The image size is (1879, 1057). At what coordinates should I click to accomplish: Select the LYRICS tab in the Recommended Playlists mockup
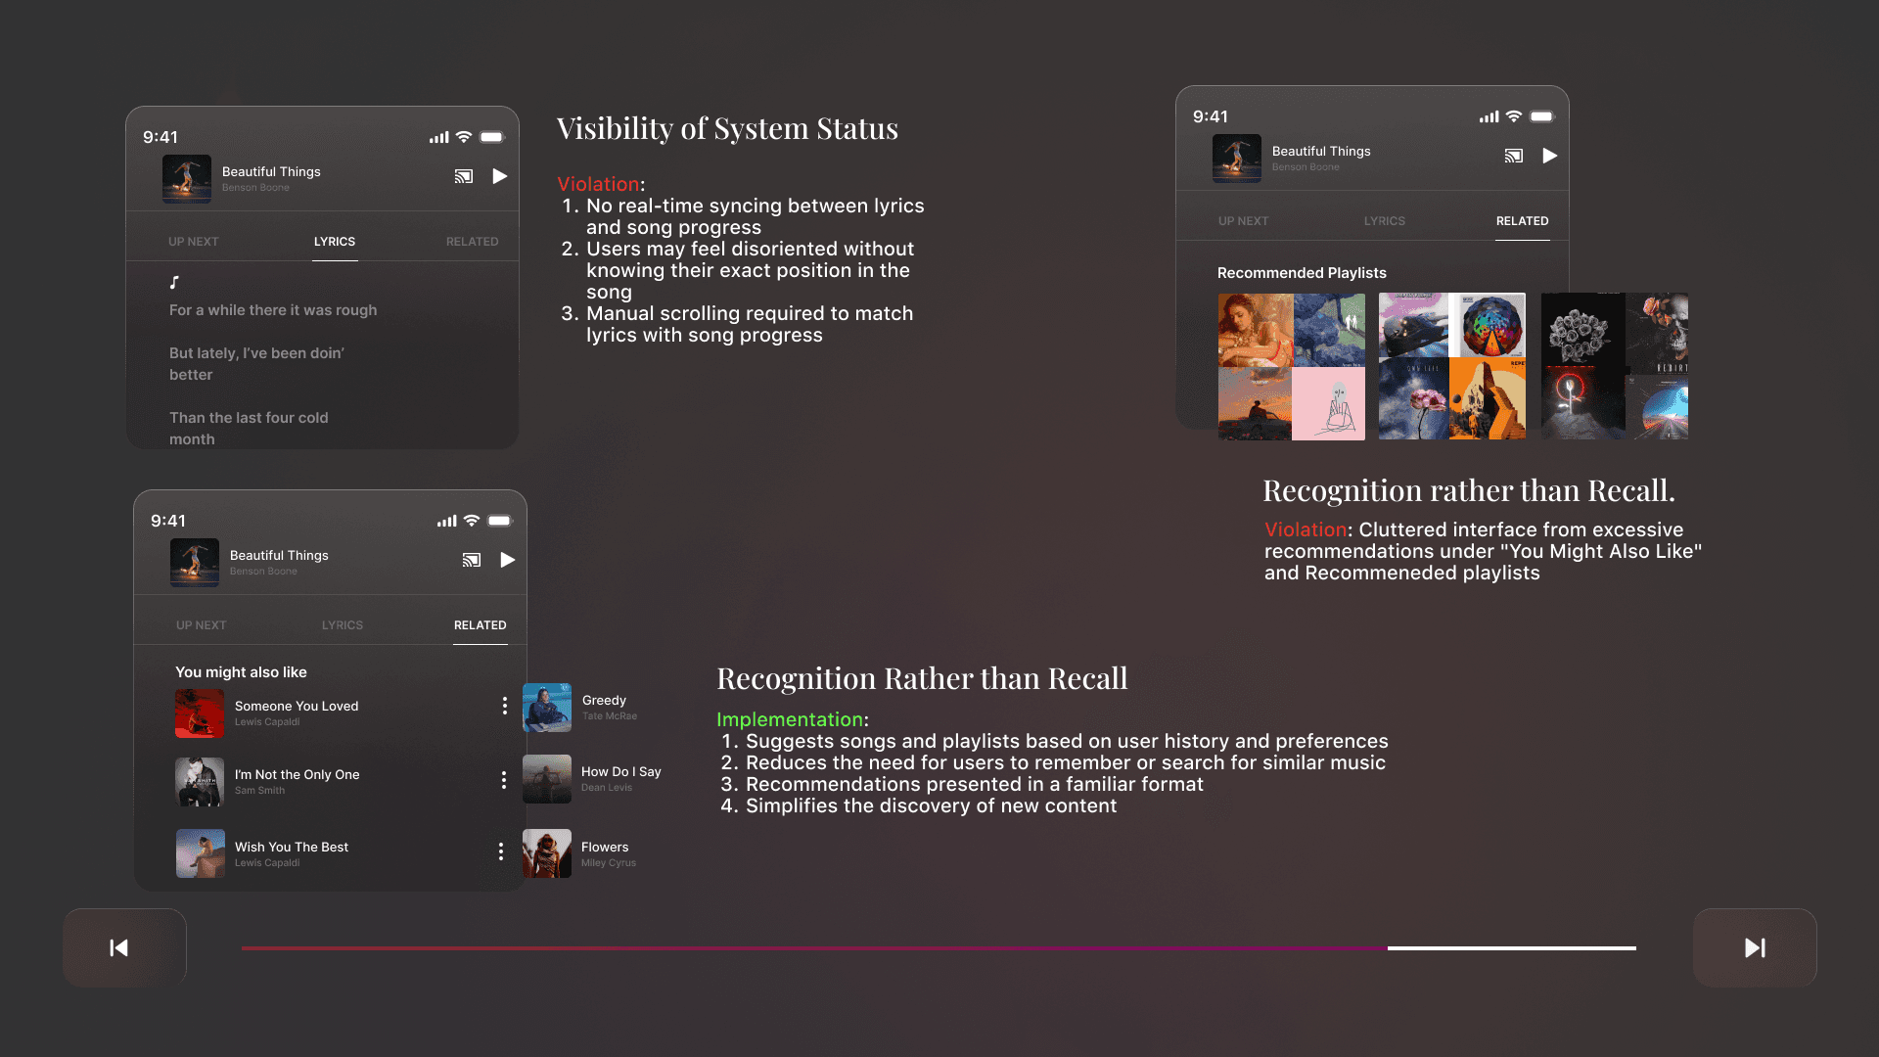pyautogui.click(x=1384, y=221)
